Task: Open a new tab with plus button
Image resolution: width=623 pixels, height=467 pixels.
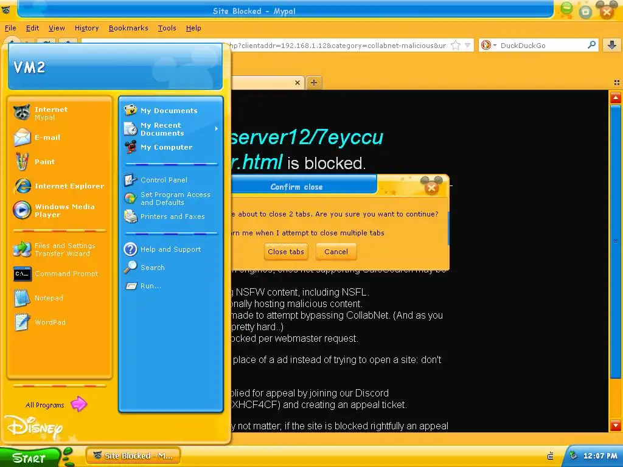Action: click(x=314, y=83)
